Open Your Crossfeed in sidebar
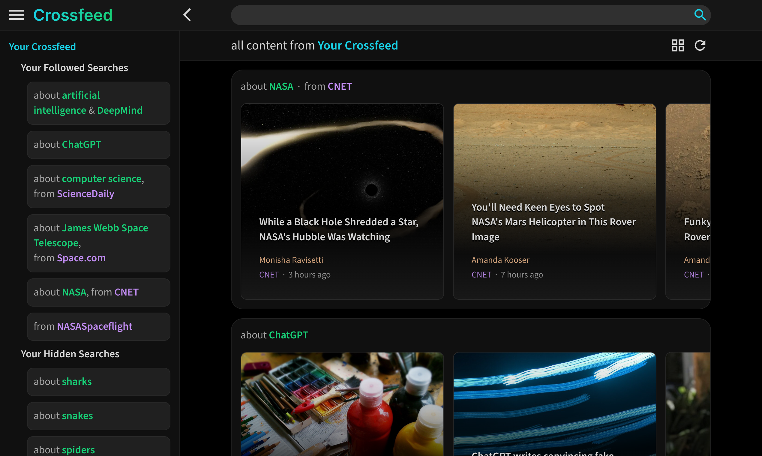The image size is (762, 456). coord(42,46)
